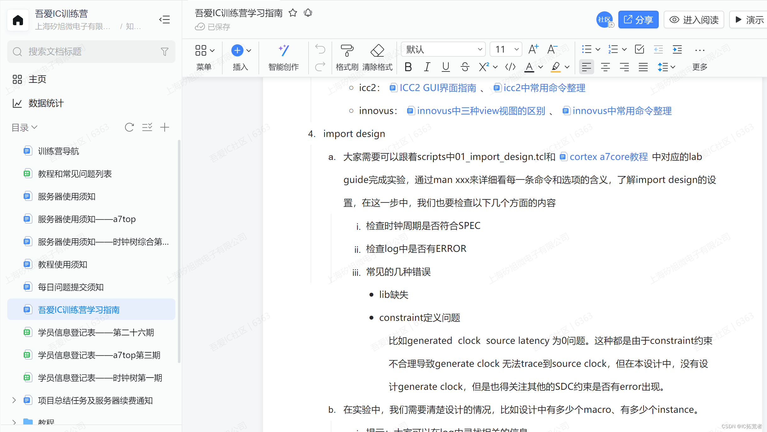This screenshot has width=767, height=432.
Task: Insert a checkbox task list
Action: [x=639, y=49]
